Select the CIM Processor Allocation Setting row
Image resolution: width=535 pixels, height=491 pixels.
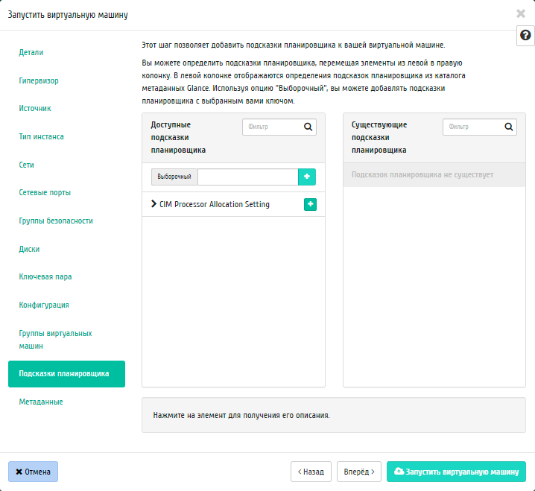click(233, 204)
